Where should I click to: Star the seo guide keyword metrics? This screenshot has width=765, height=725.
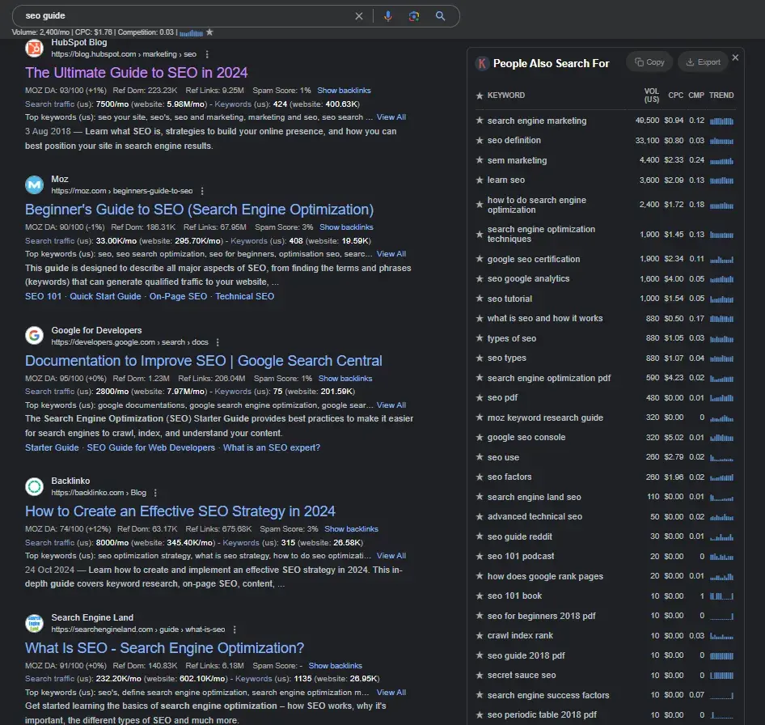tap(209, 32)
